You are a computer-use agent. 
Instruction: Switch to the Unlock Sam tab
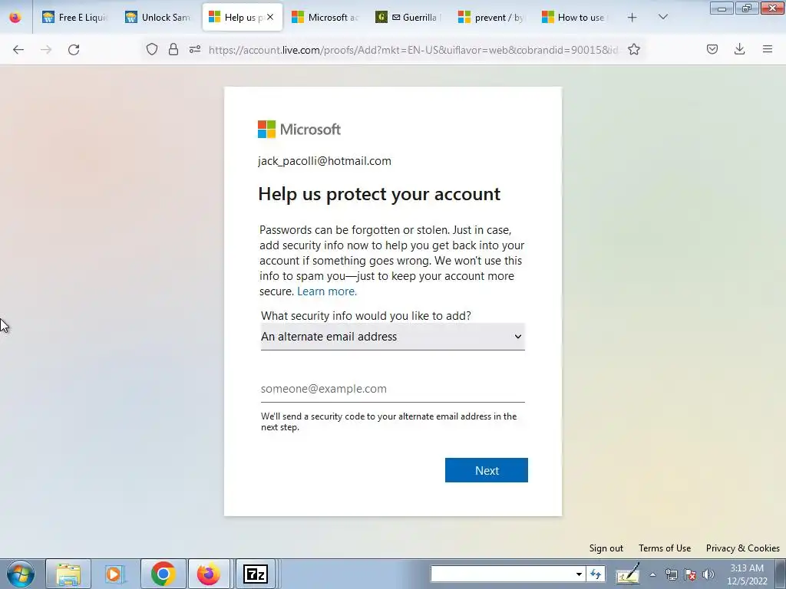158,18
